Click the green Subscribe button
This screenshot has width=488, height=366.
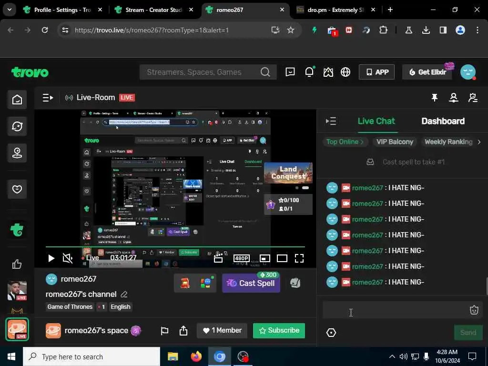[x=279, y=331]
